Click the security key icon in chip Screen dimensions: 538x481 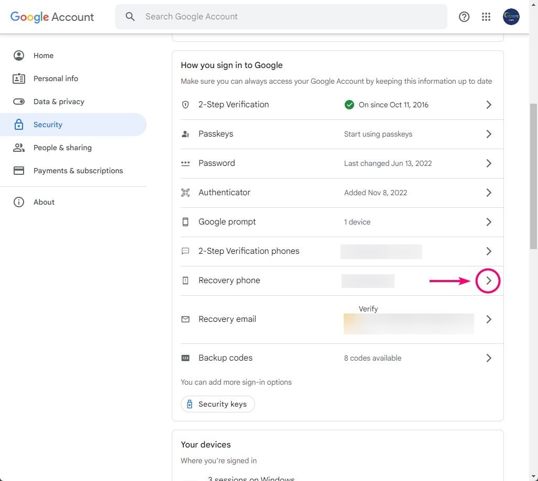click(x=190, y=404)
